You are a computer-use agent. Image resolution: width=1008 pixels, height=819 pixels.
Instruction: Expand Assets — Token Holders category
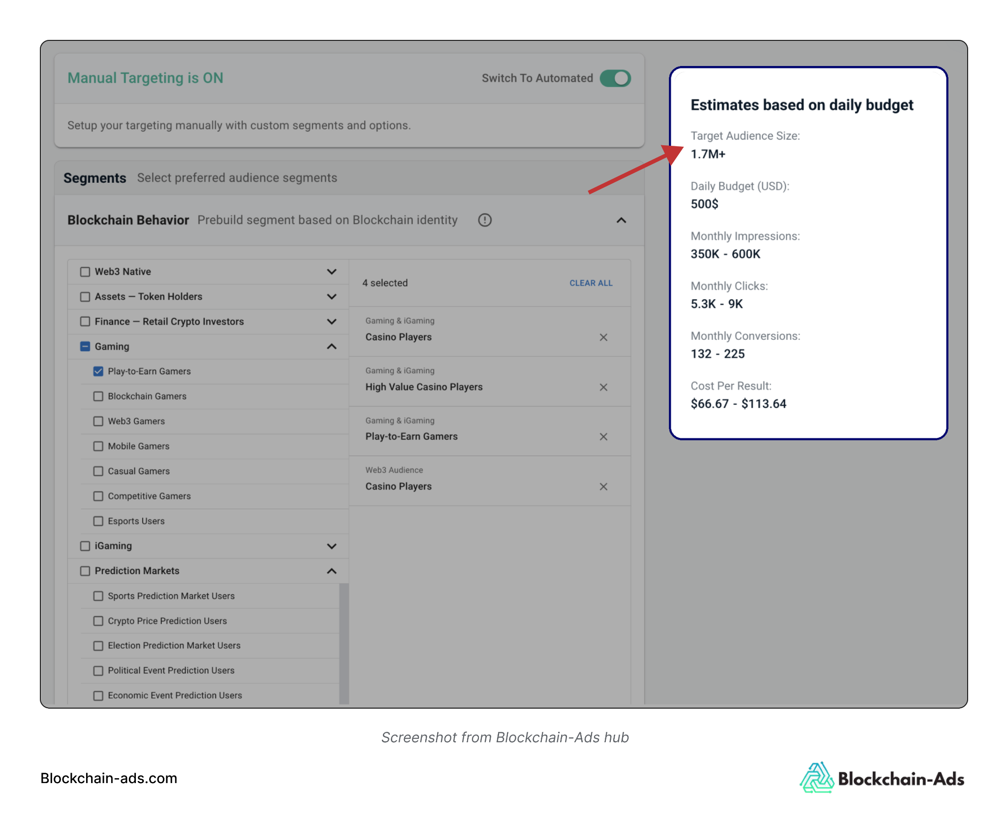(332, 296)
